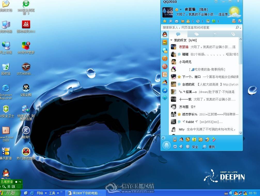Collapse the QQ bottom app bar with arrow
260x196 pixels.
pos(164,138)
